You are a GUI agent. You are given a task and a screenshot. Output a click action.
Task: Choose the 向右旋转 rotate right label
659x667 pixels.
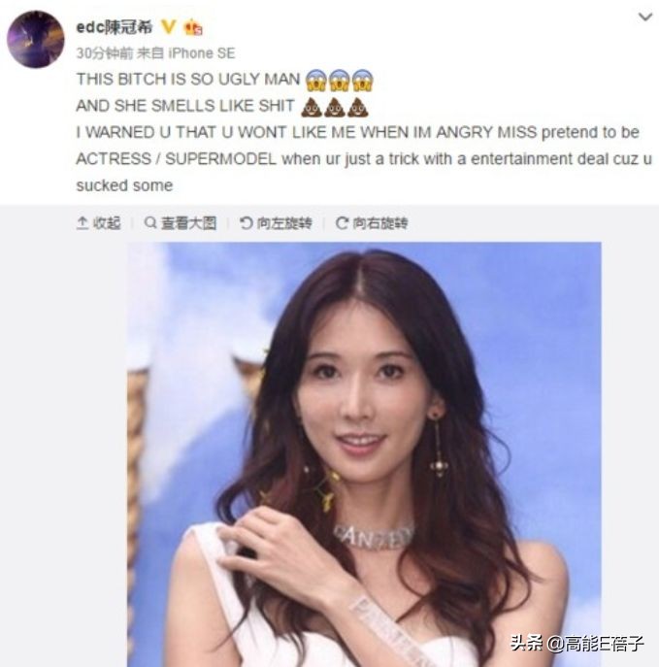click(x=380, y=223)
